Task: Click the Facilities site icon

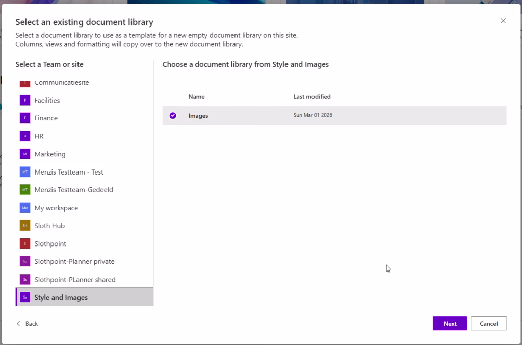Action: pyautogui.click(x=25, y=101)
